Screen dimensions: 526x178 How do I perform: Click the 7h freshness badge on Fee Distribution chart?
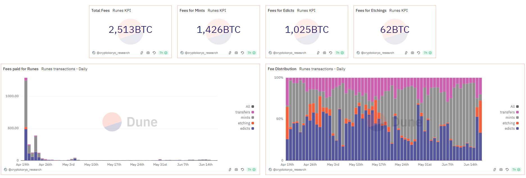[516, 170]
